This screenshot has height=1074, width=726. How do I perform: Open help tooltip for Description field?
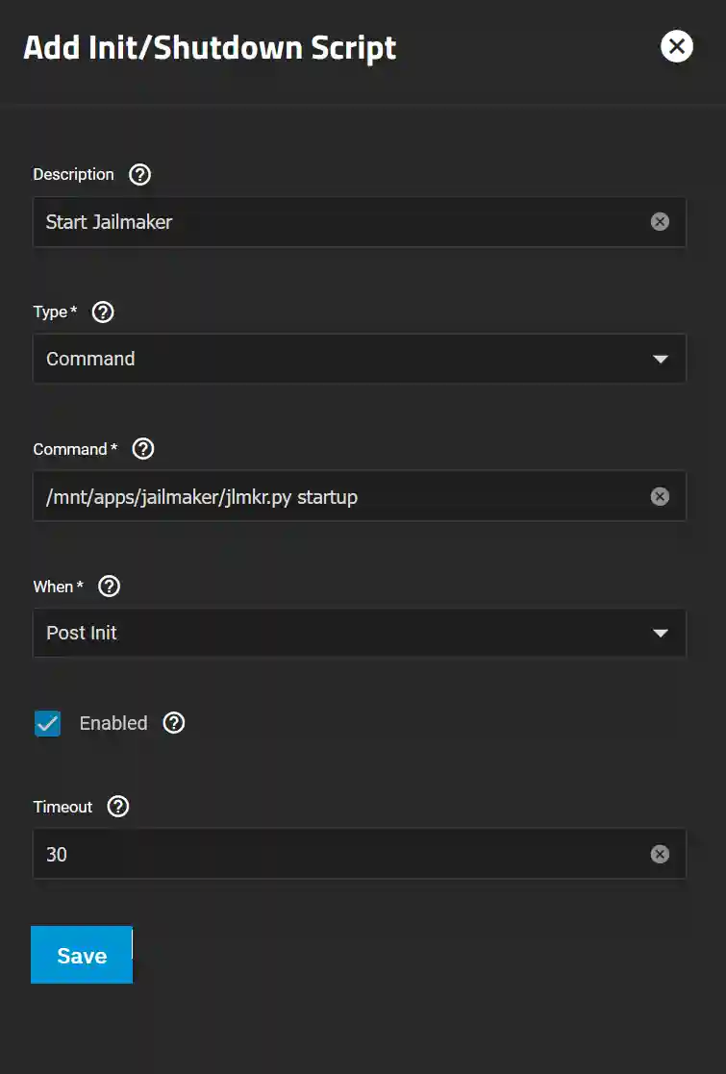pyautogui.click(x=139, y=174)
